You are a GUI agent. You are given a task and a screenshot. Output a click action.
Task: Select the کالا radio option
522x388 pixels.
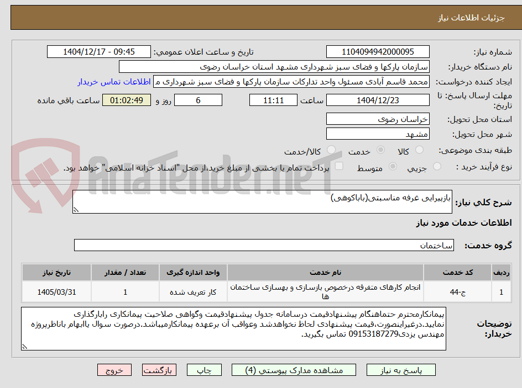tap(420, 150)
